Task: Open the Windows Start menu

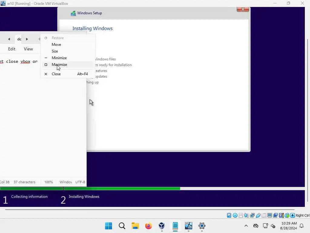Action: pos(108,226)
